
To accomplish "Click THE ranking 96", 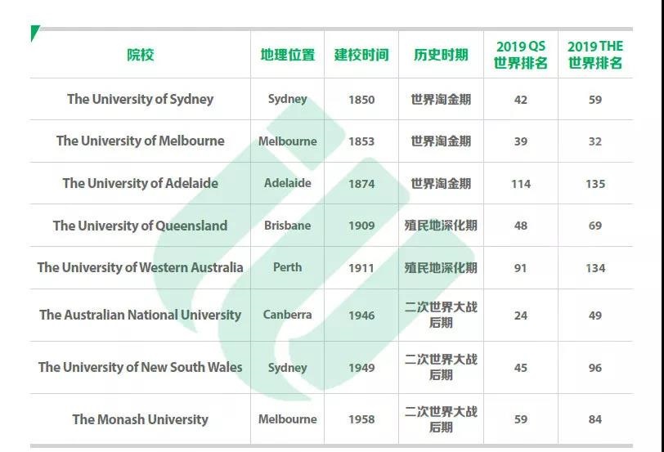I will click(595, 368).
